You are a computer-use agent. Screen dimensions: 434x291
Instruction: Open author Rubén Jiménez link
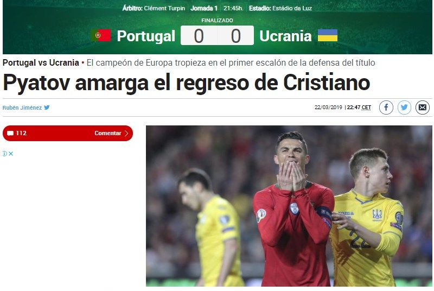[22, 107]
